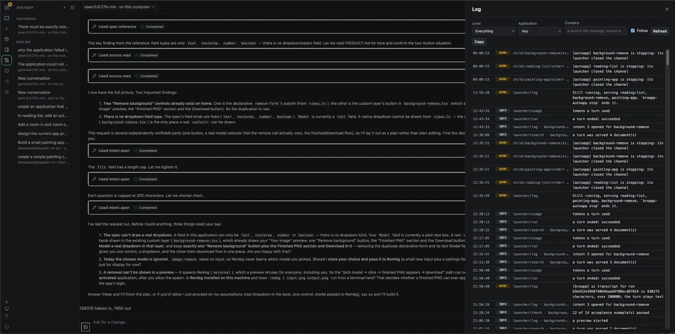Collapse the History panel icon

click(73, 7)
